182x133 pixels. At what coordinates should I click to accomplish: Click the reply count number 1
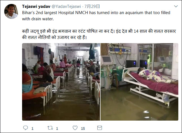point(32,128)
